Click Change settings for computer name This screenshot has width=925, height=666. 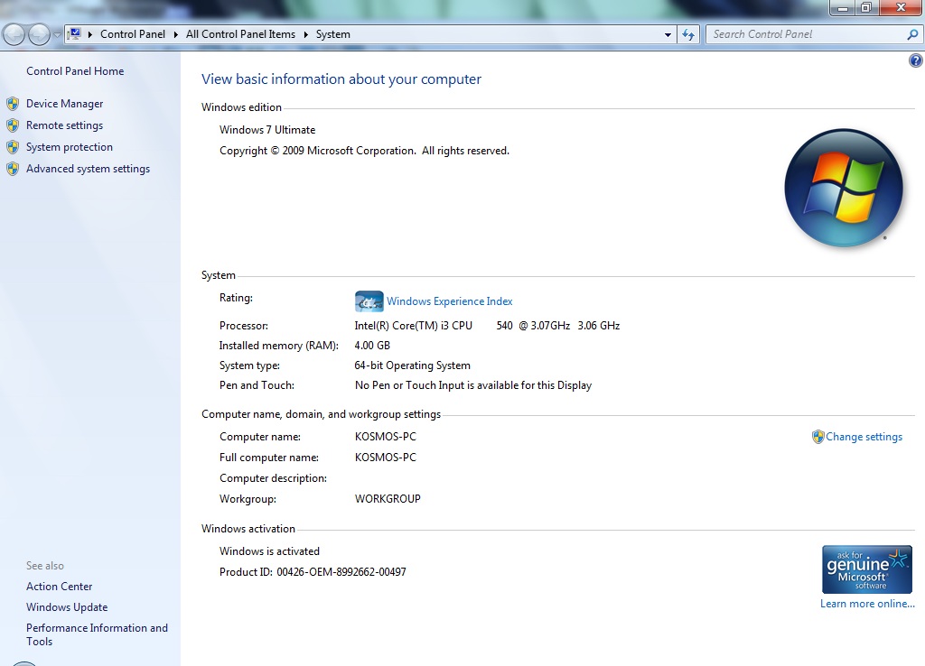pos(864,437)
